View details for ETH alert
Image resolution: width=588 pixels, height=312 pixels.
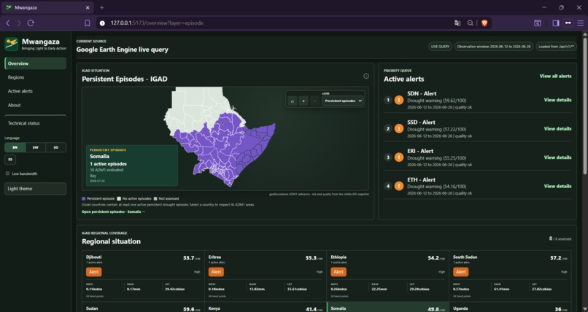pyautogui.click(x=557, y=186)
